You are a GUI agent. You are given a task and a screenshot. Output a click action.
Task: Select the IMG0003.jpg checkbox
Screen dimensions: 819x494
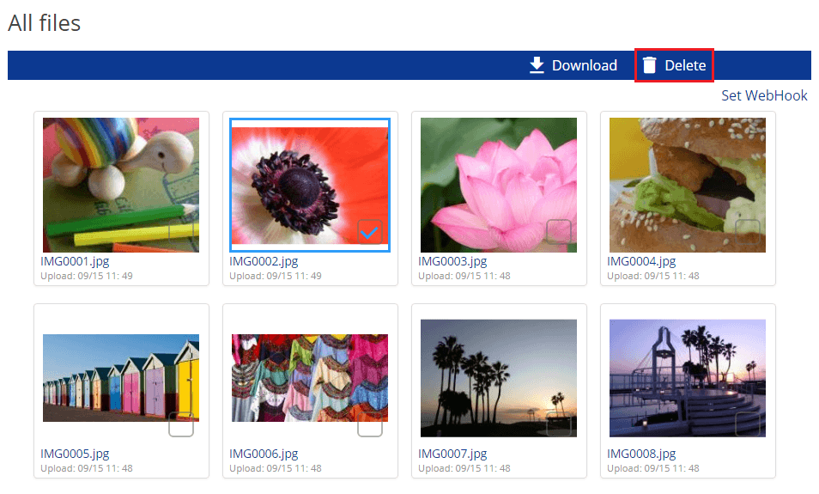pyautogui.click(x=559, y=231)
